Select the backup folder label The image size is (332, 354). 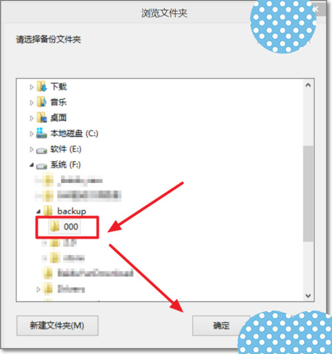pyautogui.click(x=72, y=211)
